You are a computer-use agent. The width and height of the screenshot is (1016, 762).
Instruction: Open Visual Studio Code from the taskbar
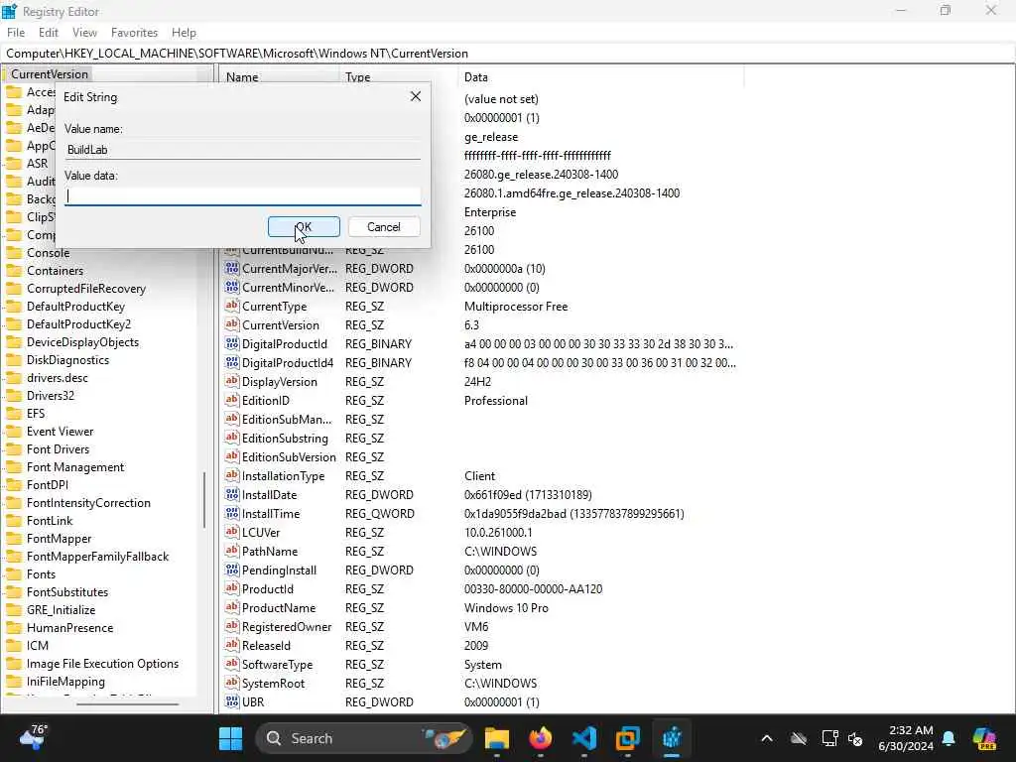point(584,738)
